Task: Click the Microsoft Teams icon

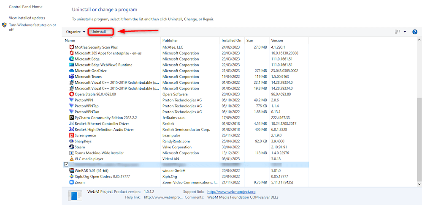Action: [x=72, y=77]
